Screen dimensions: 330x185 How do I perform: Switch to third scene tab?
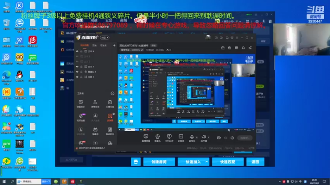(104, 45)
